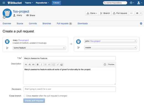Click the foo-project repository avatar
This screenshot has height=105, width=144.
pos(7,13)
